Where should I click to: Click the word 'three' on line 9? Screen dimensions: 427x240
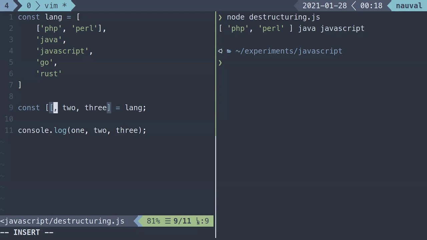point(96,108)
